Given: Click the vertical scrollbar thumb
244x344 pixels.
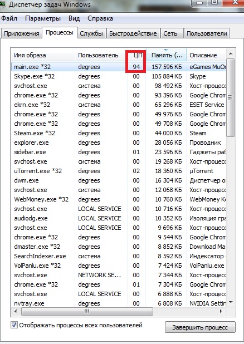Looking at the screenshot, I should click(231, 97).
